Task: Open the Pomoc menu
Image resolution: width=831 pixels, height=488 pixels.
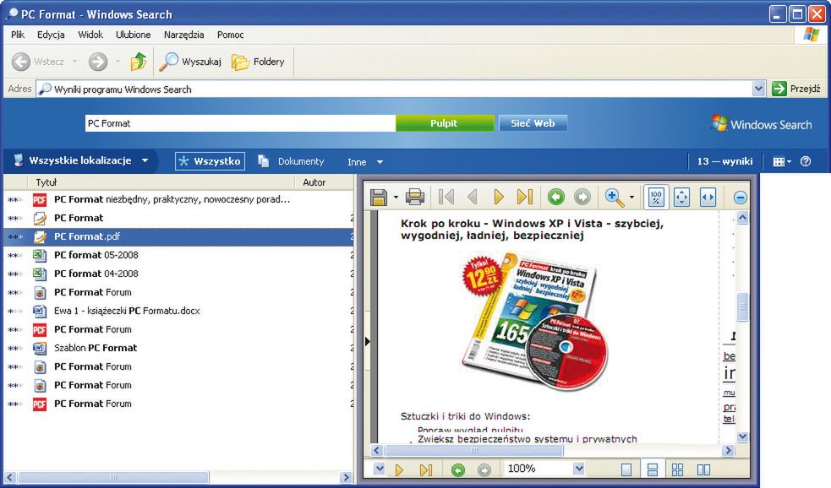Action: (x=231, y=35)
